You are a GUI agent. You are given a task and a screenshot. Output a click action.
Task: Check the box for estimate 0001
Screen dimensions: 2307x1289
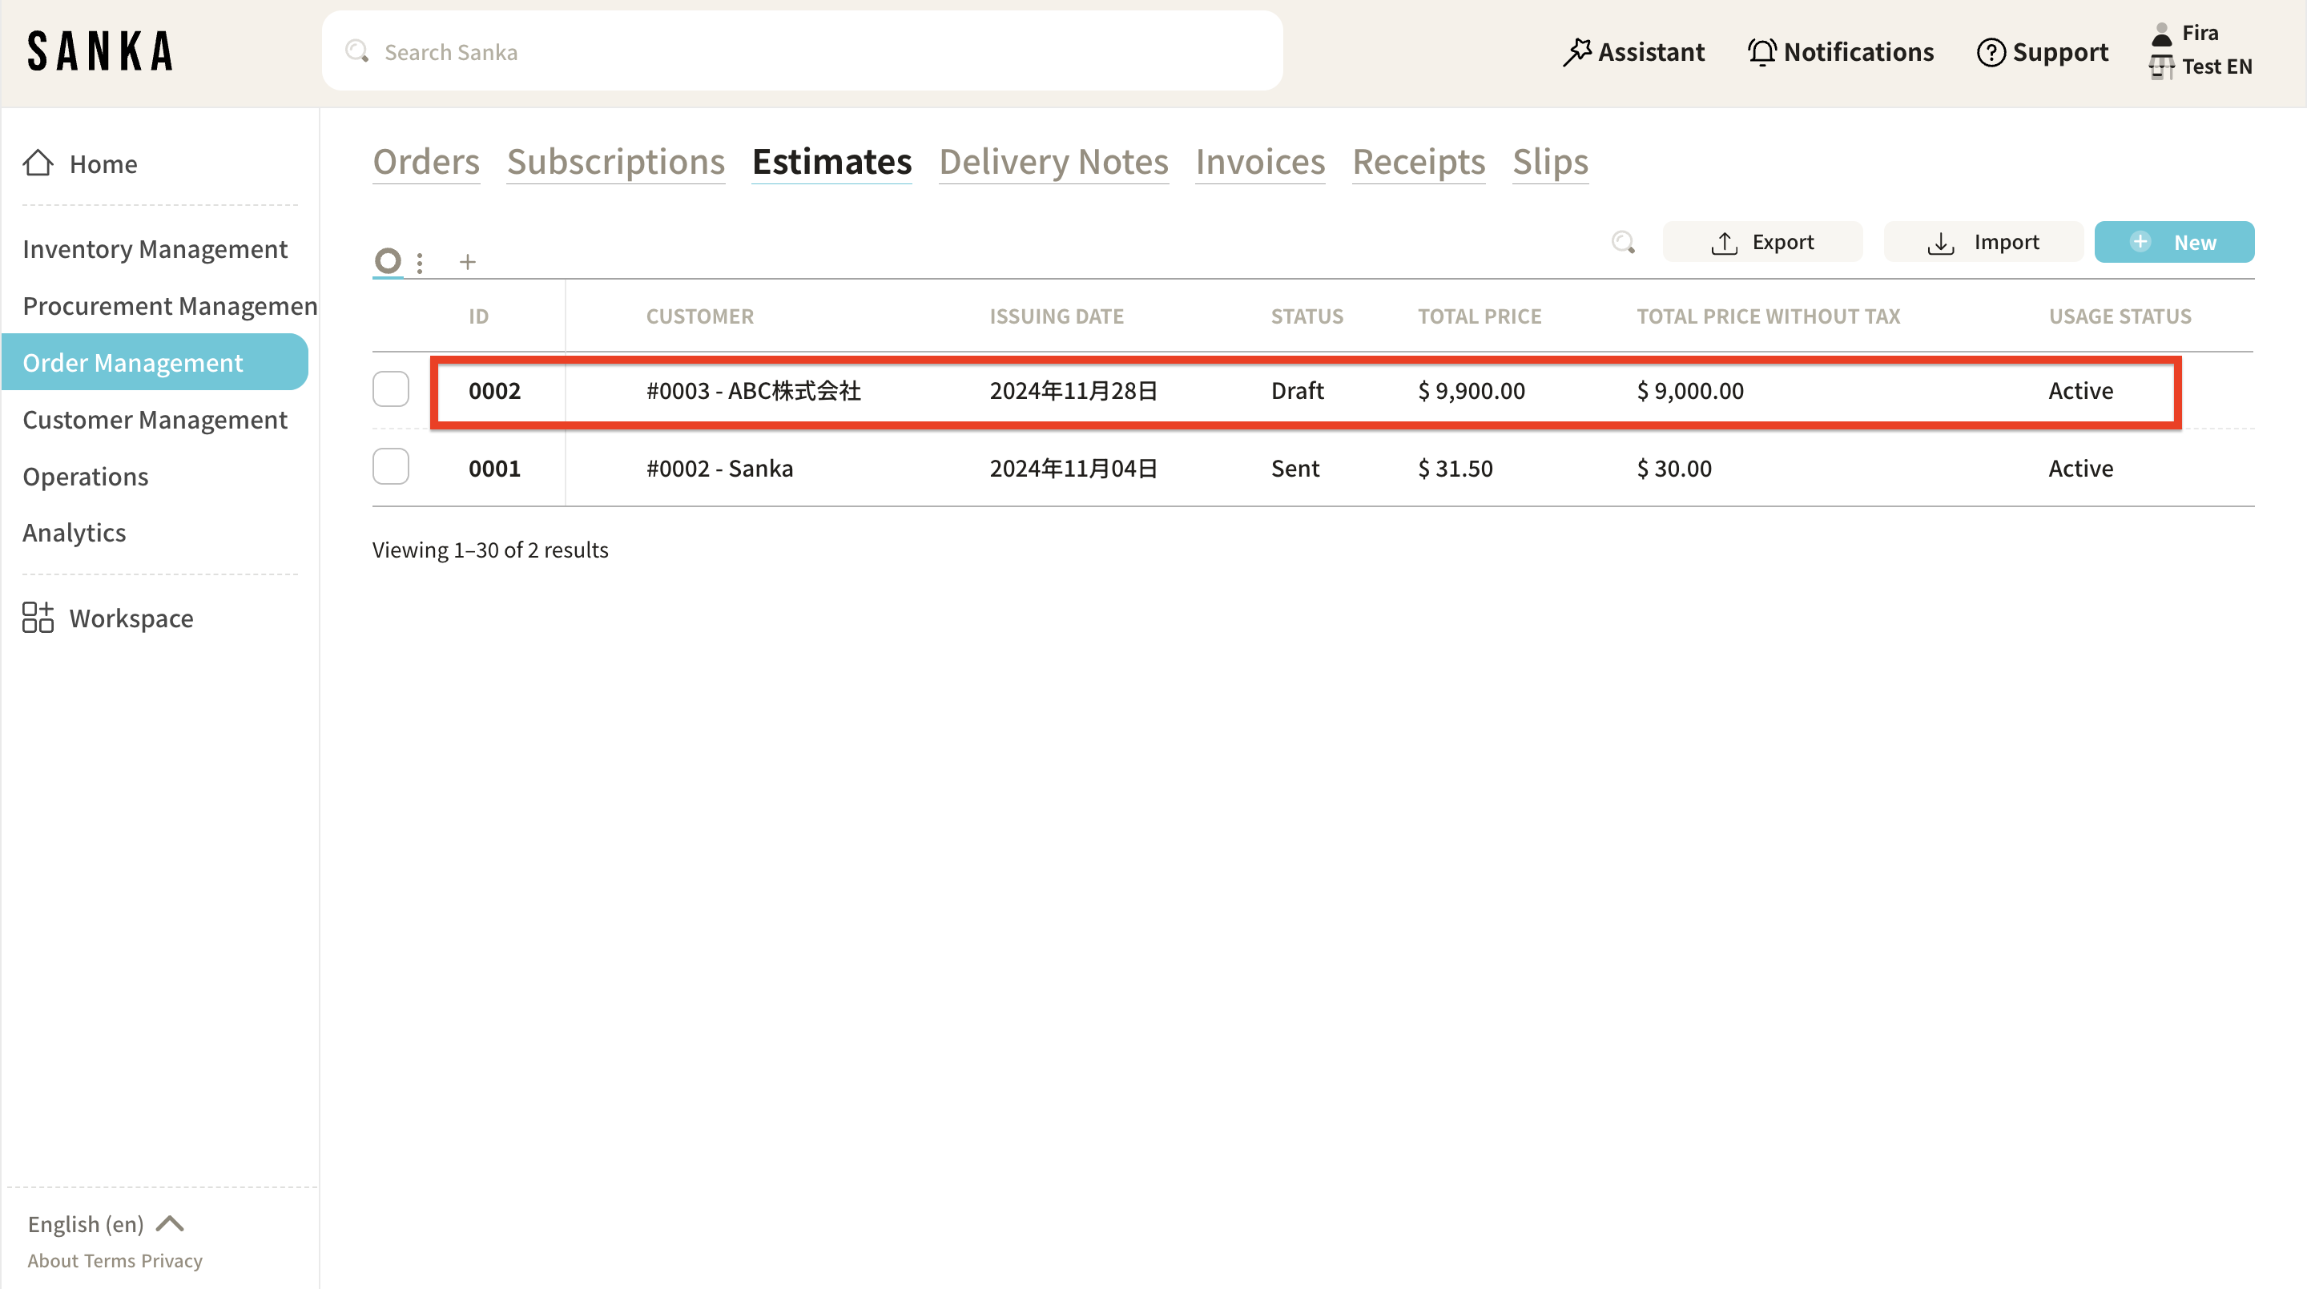point(390,467)
